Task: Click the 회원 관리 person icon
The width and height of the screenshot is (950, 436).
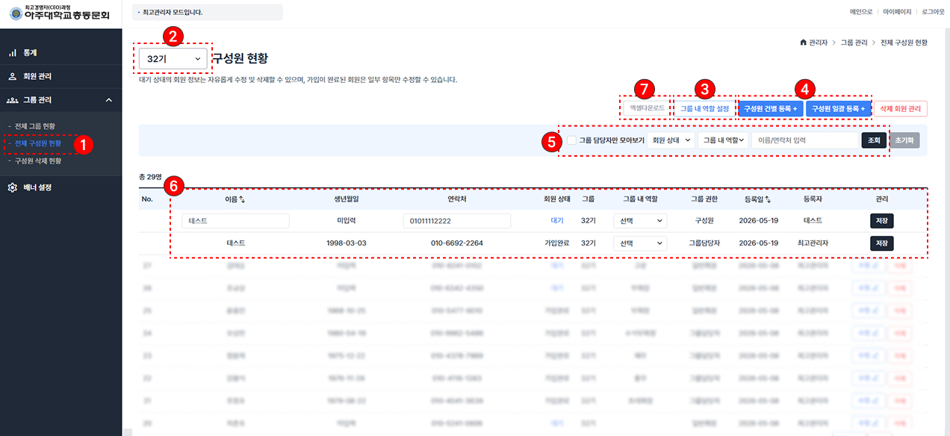Action: (x=12, y=76)
